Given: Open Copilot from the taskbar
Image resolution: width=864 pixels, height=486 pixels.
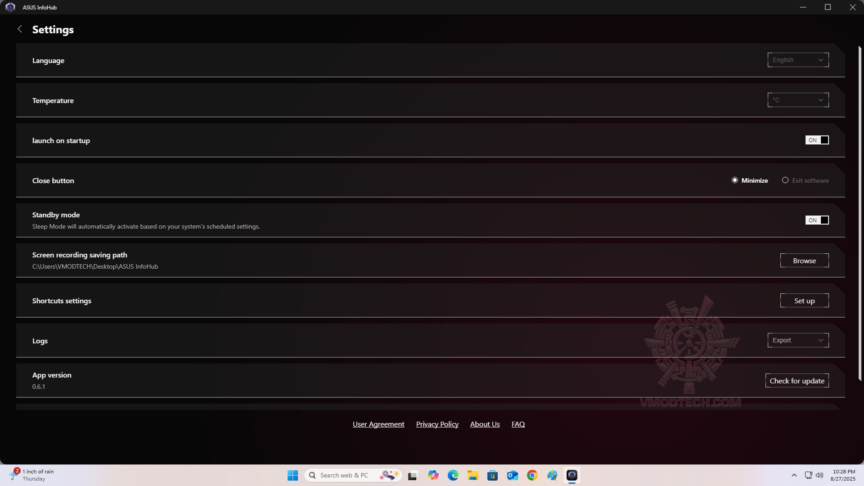Looking at the screenshot, I should pos(433,475).
